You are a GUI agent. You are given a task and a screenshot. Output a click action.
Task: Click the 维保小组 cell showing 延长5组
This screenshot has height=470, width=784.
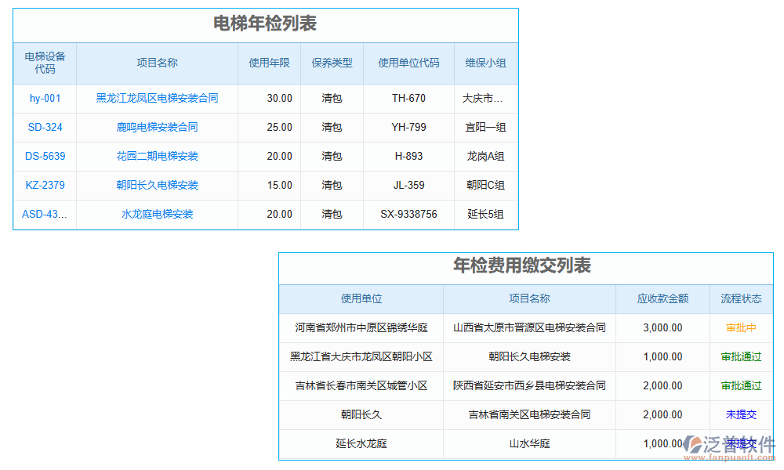point(485,214)
